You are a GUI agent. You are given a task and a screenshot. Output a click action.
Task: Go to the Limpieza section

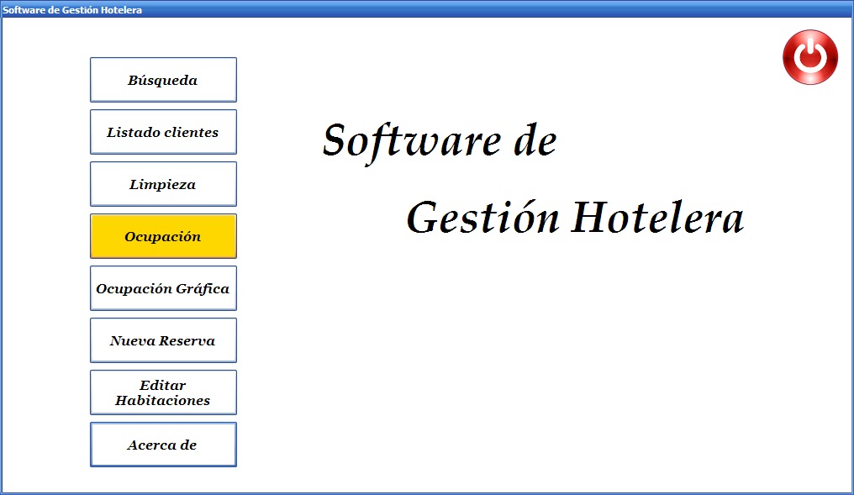coord(163,184)
